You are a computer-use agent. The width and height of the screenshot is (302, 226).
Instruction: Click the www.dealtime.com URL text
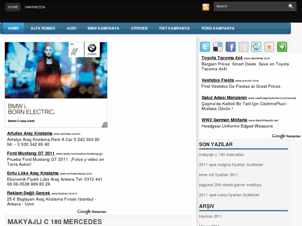tap(257, 58)
